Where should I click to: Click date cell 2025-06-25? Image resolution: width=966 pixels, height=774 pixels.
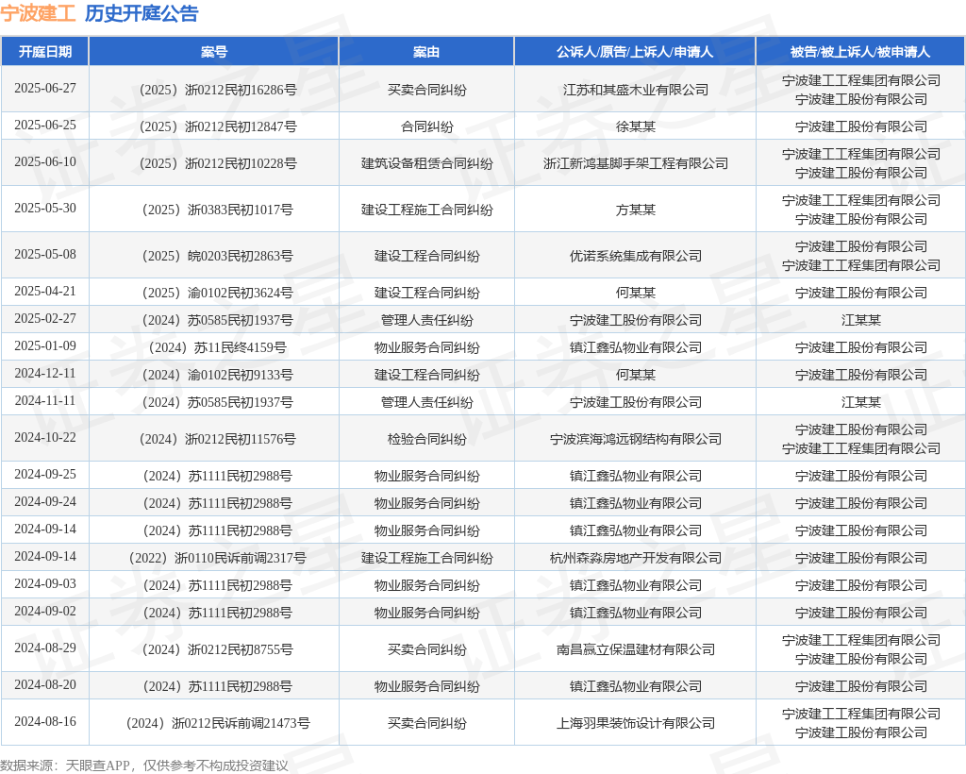[45, 126]
